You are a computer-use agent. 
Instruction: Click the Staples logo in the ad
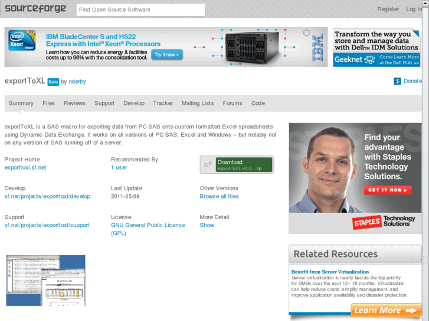tap(366, 223)
